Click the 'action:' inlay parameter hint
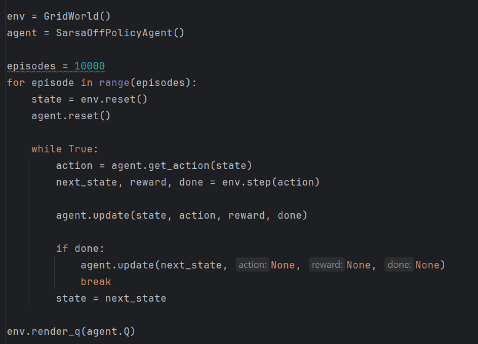Image resolution: width=478 pixels, height=344 pixels. coord(252,265)
